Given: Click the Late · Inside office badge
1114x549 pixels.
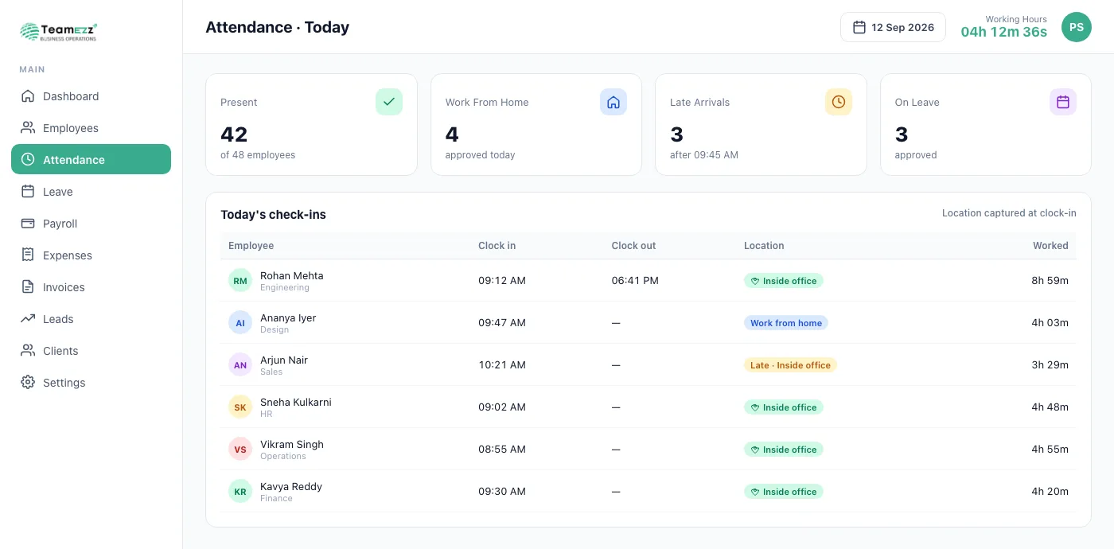Looking at the screenshot, I should (x=790, y=365).
